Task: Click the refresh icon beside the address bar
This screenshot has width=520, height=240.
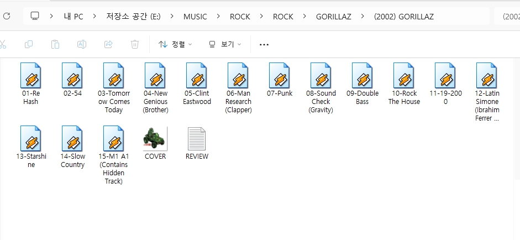Action: point(7,16)
